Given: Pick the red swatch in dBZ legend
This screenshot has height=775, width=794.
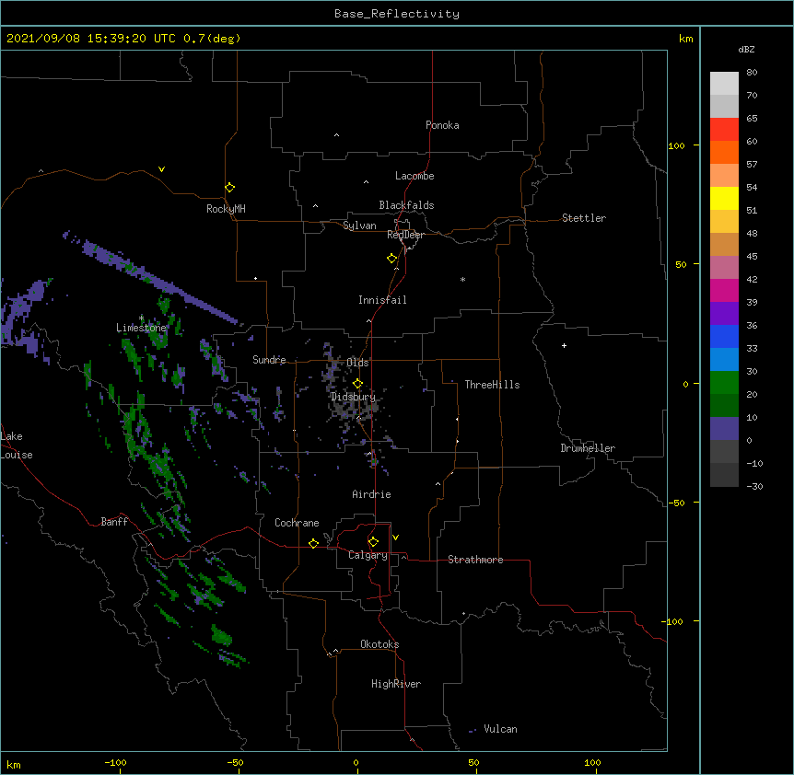Looking at the screenshot, I should click(x=724, y=129).
